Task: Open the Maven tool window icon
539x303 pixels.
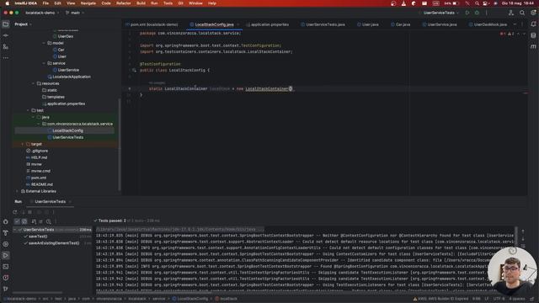Action: pos(533,46)
